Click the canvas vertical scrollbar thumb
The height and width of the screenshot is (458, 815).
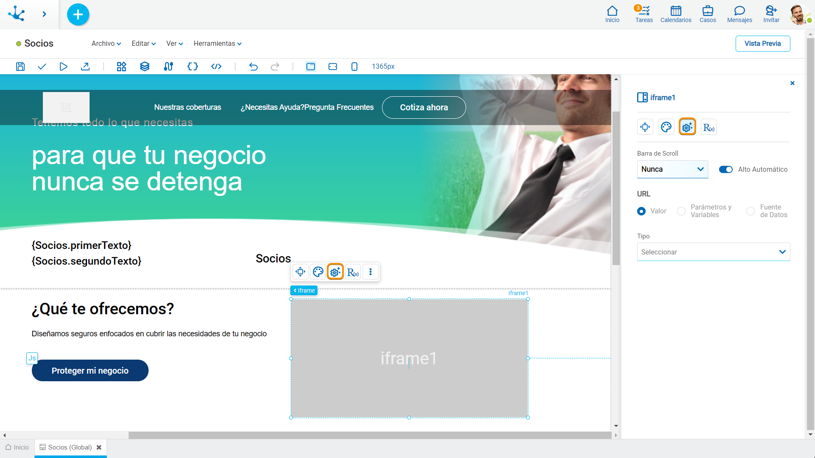pyautogui.click(x=616, y=188)
